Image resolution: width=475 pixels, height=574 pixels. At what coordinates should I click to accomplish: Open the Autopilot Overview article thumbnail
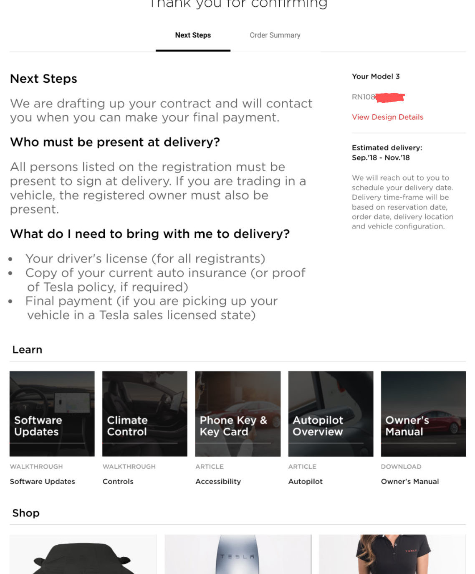point(331,414)
